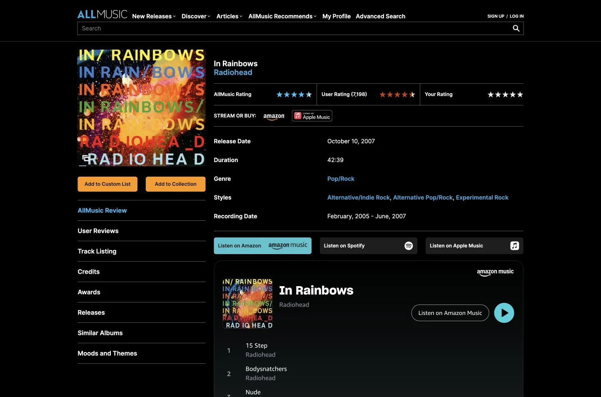The width and height of the screenshot is (601, 397).
Task: Set Your Rating to five stars
Action: [x=520, y=95]
